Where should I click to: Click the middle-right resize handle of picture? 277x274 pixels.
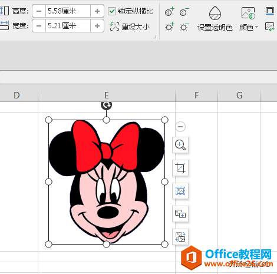pos(164,182)
